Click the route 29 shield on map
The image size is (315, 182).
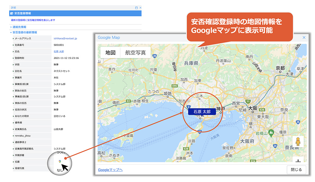[154, 56]
